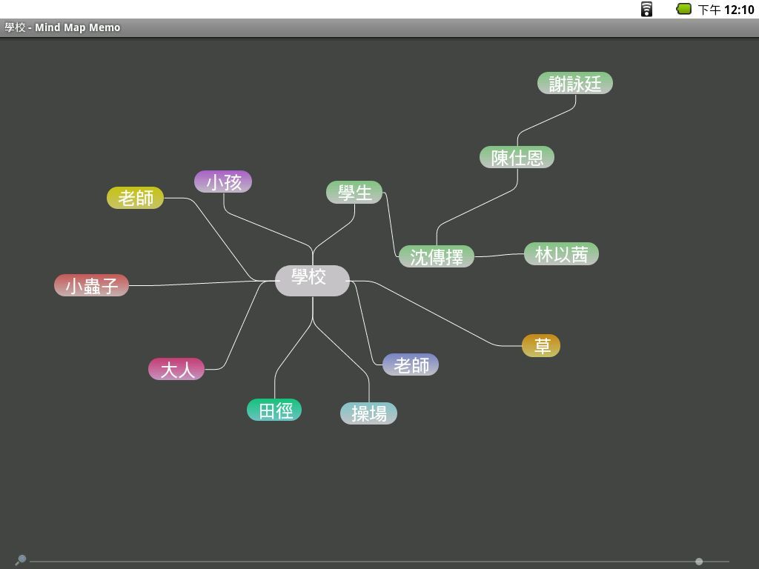The width and height of the screenshot is (759, 569).
Task: Select the blue 老師 node
Action: pos(411,365)
